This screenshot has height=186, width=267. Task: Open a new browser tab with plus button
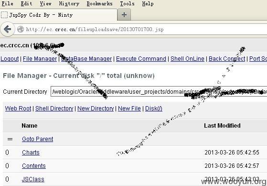124,15
